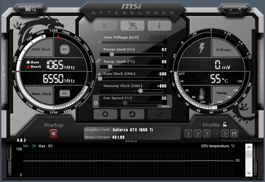The height and width of the screenshot is (182, 265).
Task: Select profile slot 2
Action: point(197,133)
